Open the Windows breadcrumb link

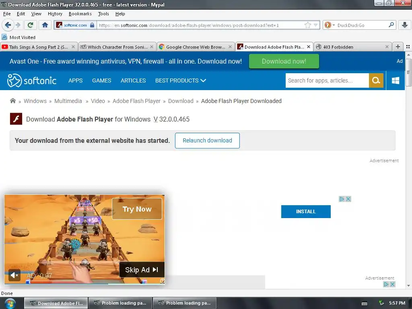[x=35, y=101]
